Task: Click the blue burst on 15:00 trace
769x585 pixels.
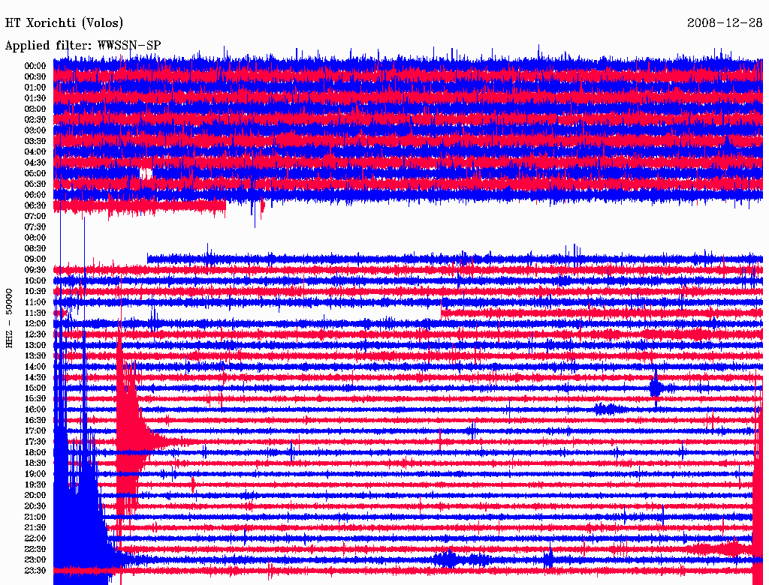Action: point(656,388)
